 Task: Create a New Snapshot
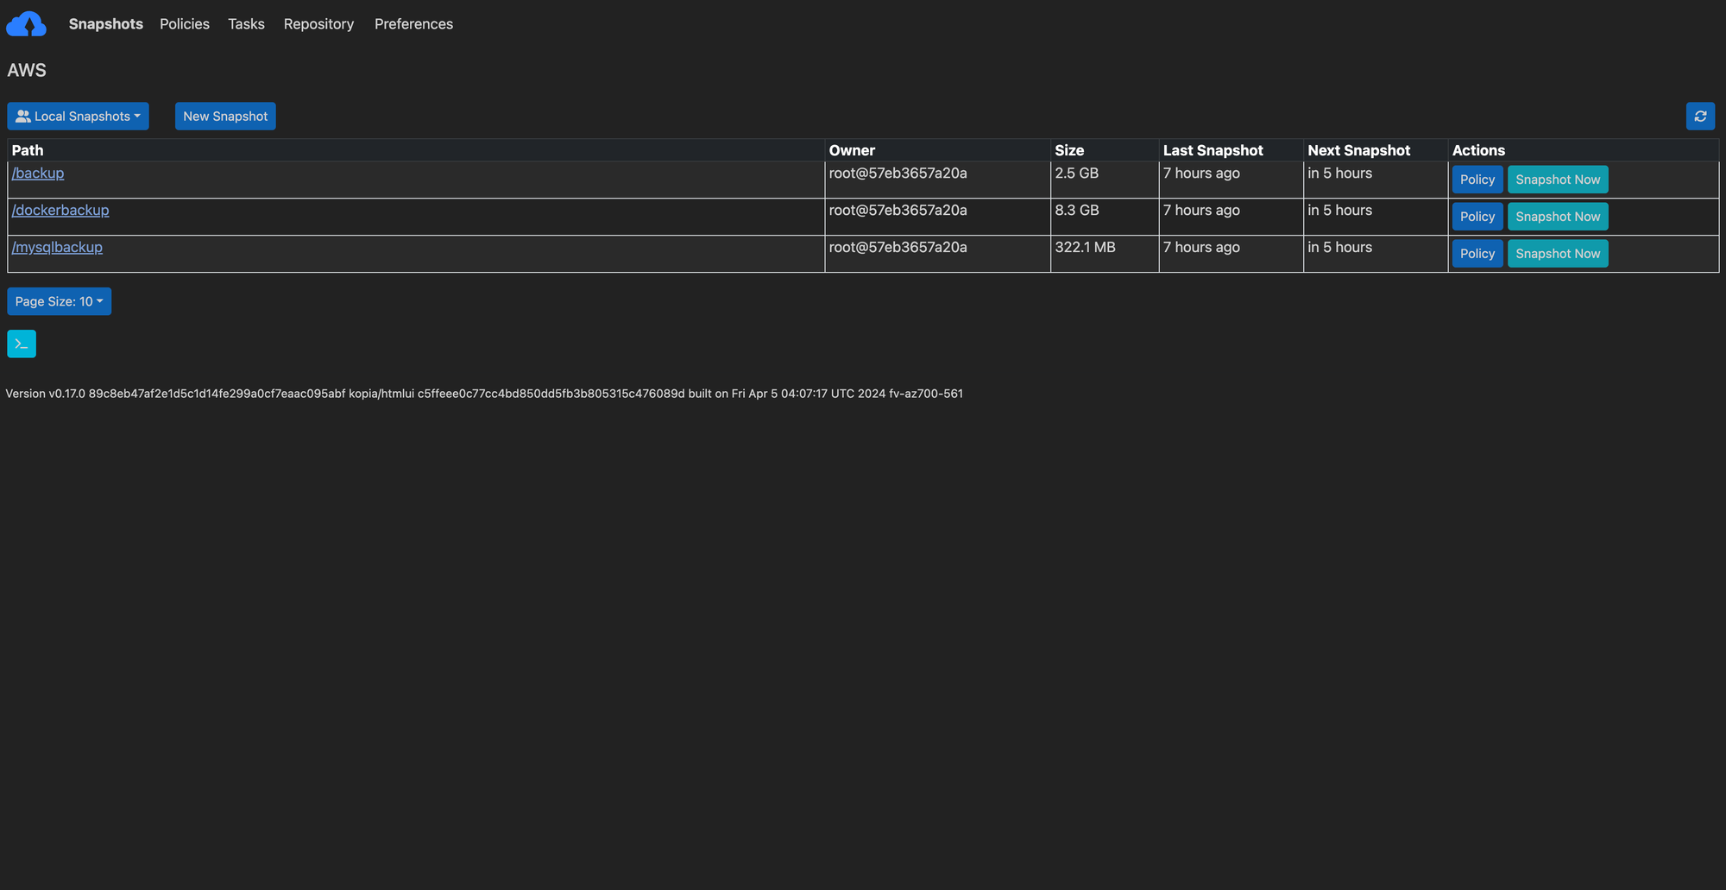pyautogui.click(x=225, y=116)
